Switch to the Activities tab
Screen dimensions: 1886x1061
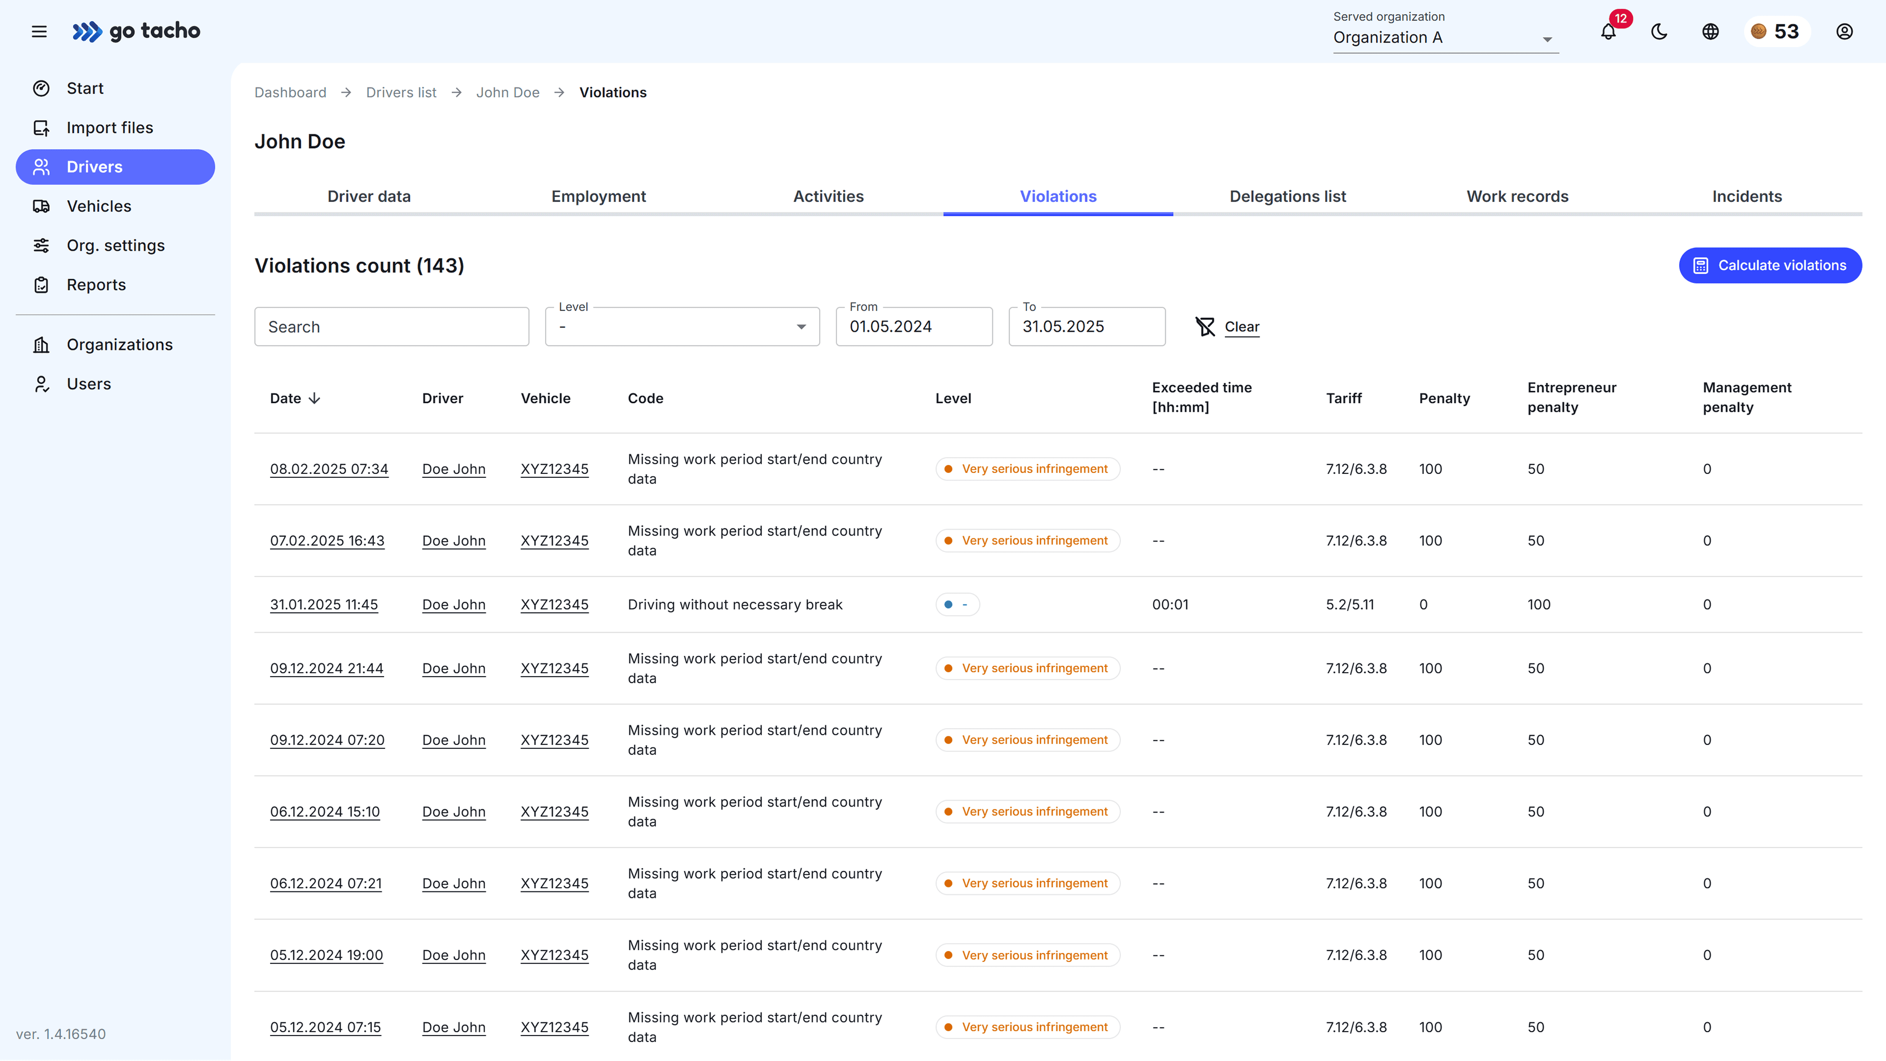828,196
